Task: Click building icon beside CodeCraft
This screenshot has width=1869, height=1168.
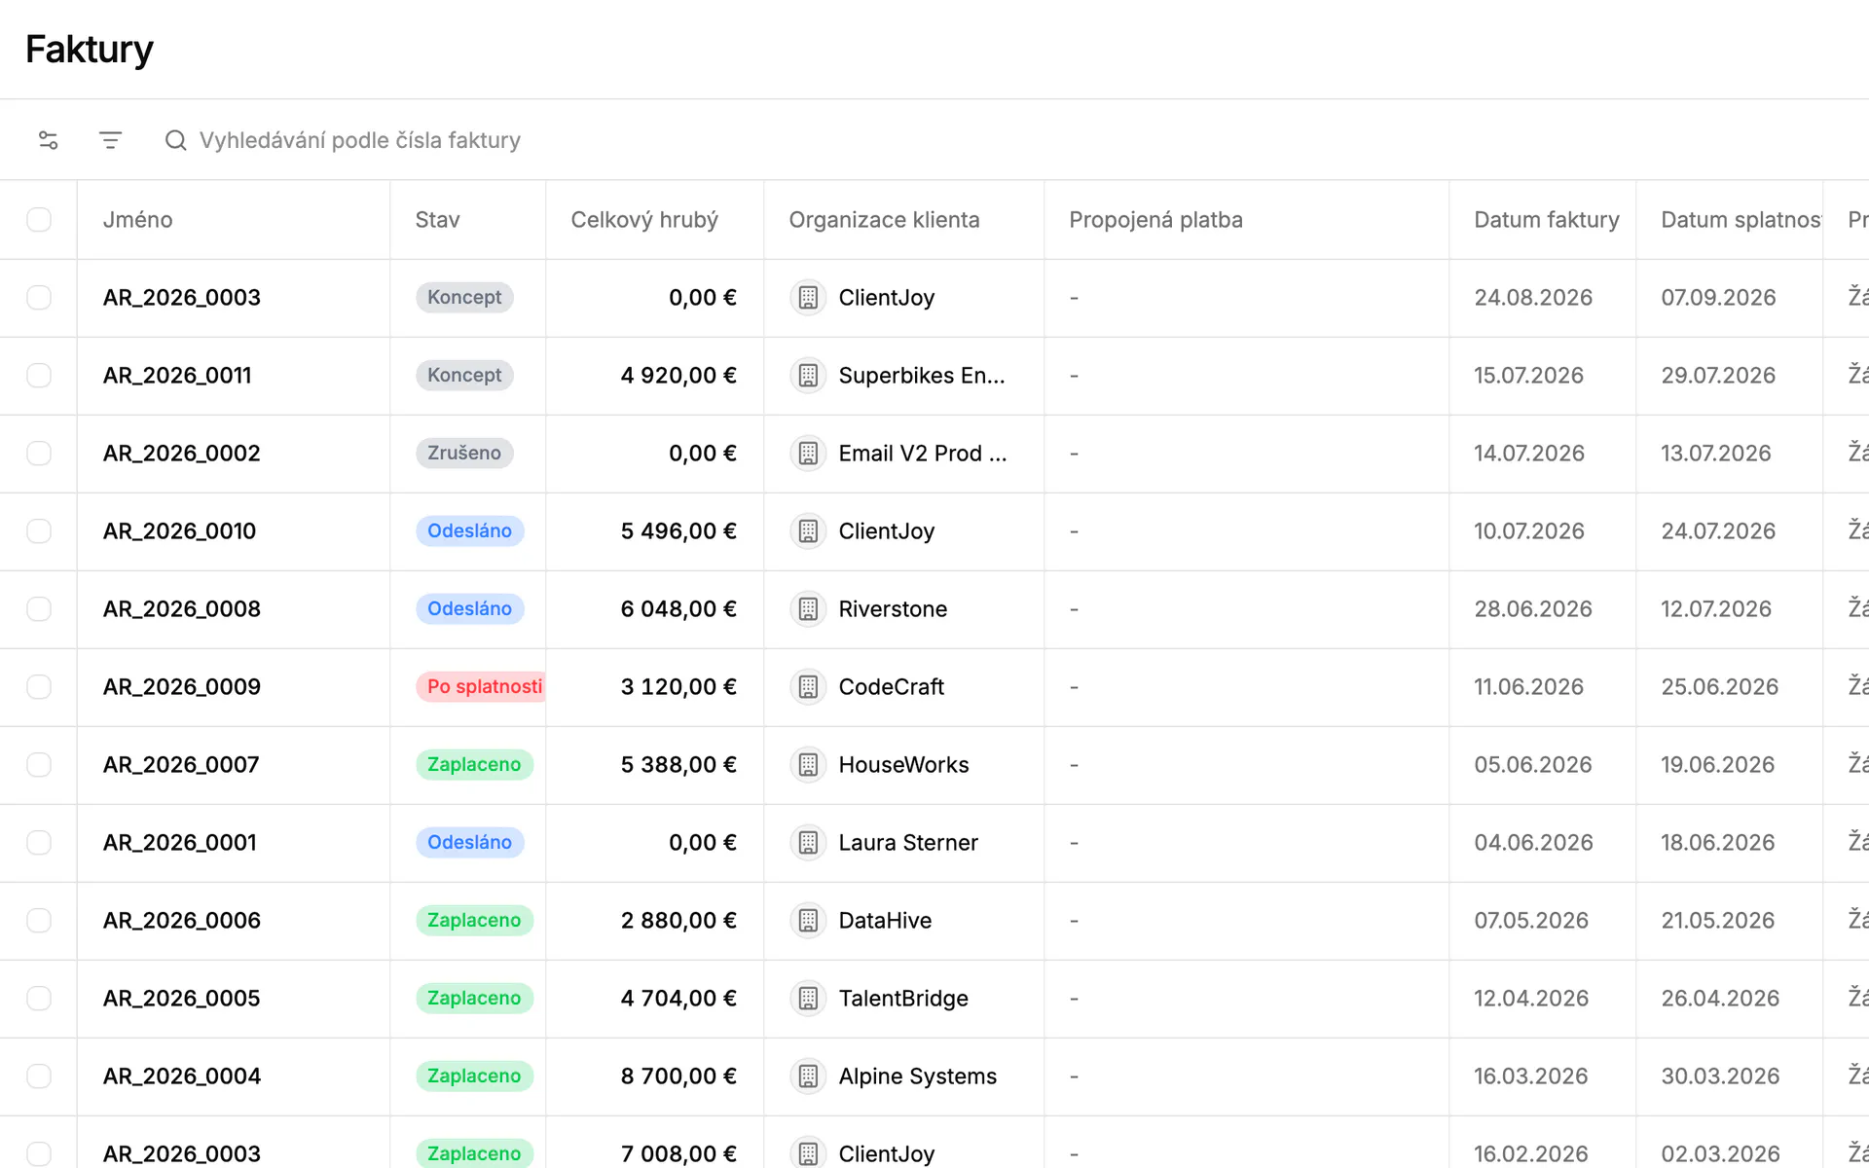Action: tap(808, 687)
